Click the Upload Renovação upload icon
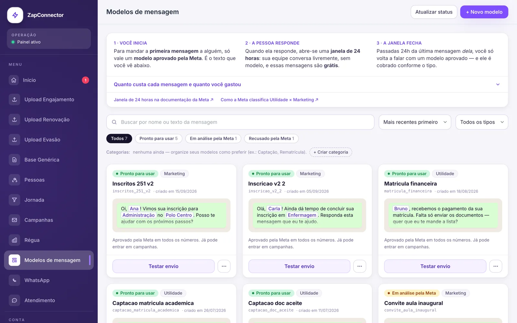The width and height of the screenshot is (517, 323). point(14,120)
